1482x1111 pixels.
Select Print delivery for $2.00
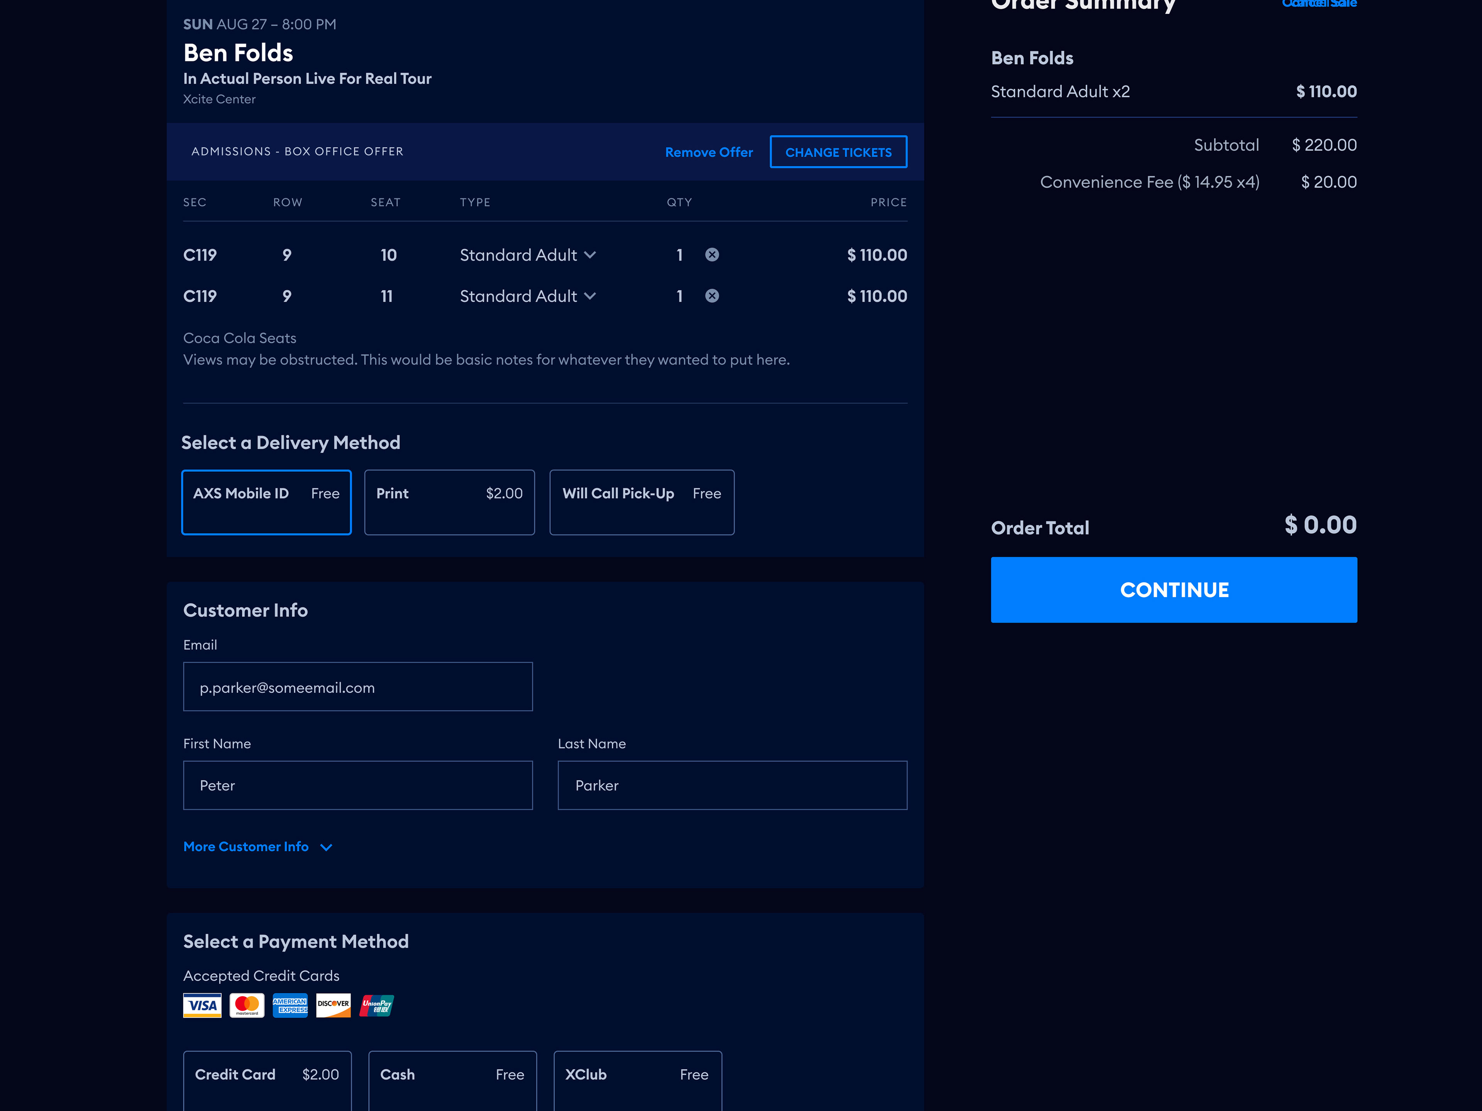[x=449, y=502]
